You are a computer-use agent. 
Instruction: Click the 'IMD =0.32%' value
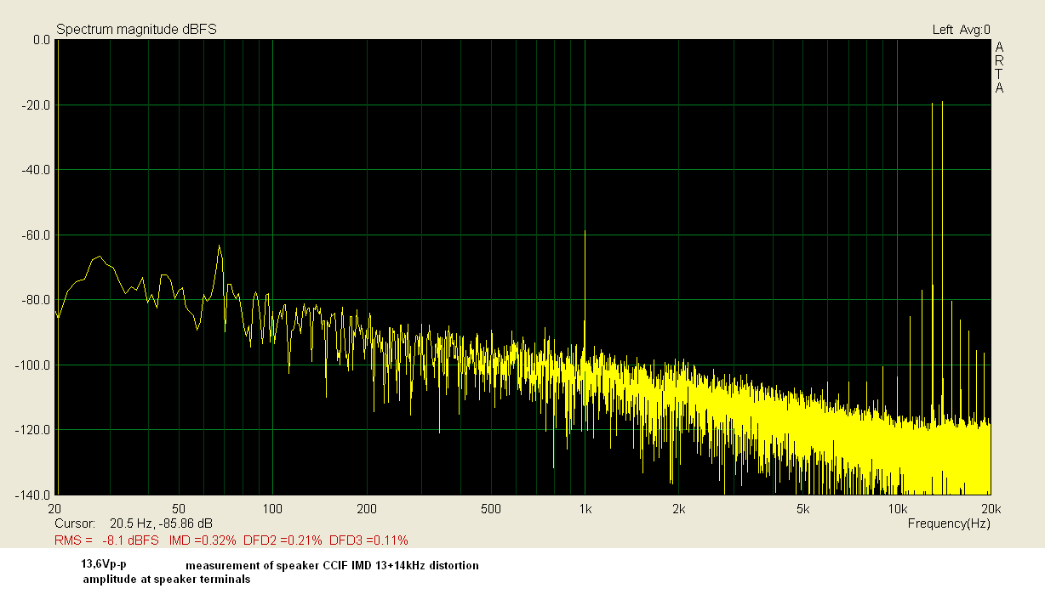[x=203, y=540]
